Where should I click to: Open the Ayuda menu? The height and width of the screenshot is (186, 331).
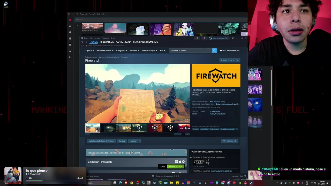coord(113,38)
